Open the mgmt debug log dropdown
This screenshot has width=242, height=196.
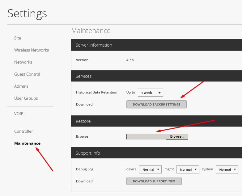pos(188,169)
